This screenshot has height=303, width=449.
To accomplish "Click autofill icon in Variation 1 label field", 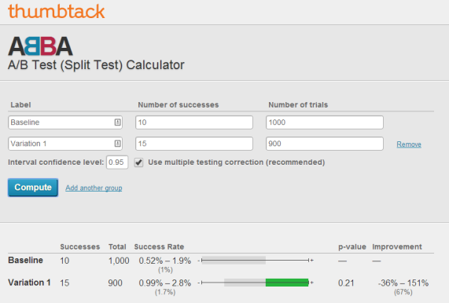I will pos(117,144).
